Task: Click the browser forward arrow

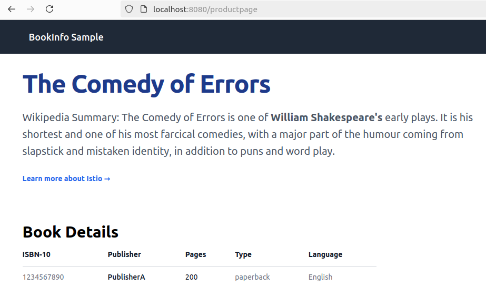Action: tap(31, 9)
